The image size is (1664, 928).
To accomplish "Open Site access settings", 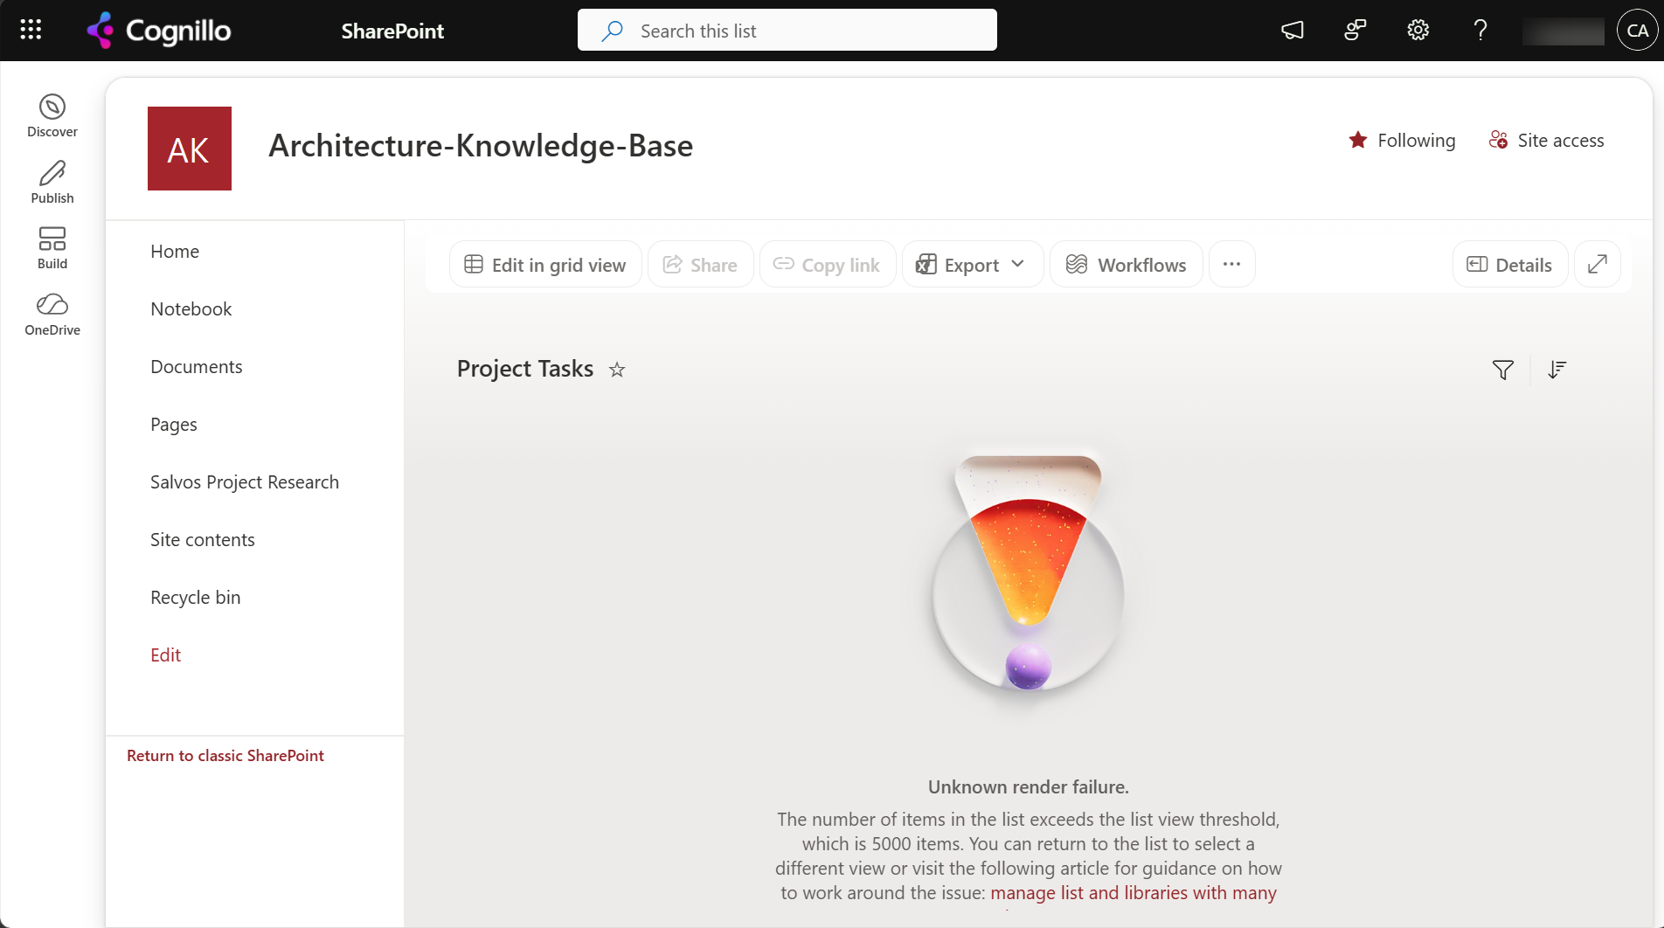I will pyautogui.click(x=1547, y=141).
